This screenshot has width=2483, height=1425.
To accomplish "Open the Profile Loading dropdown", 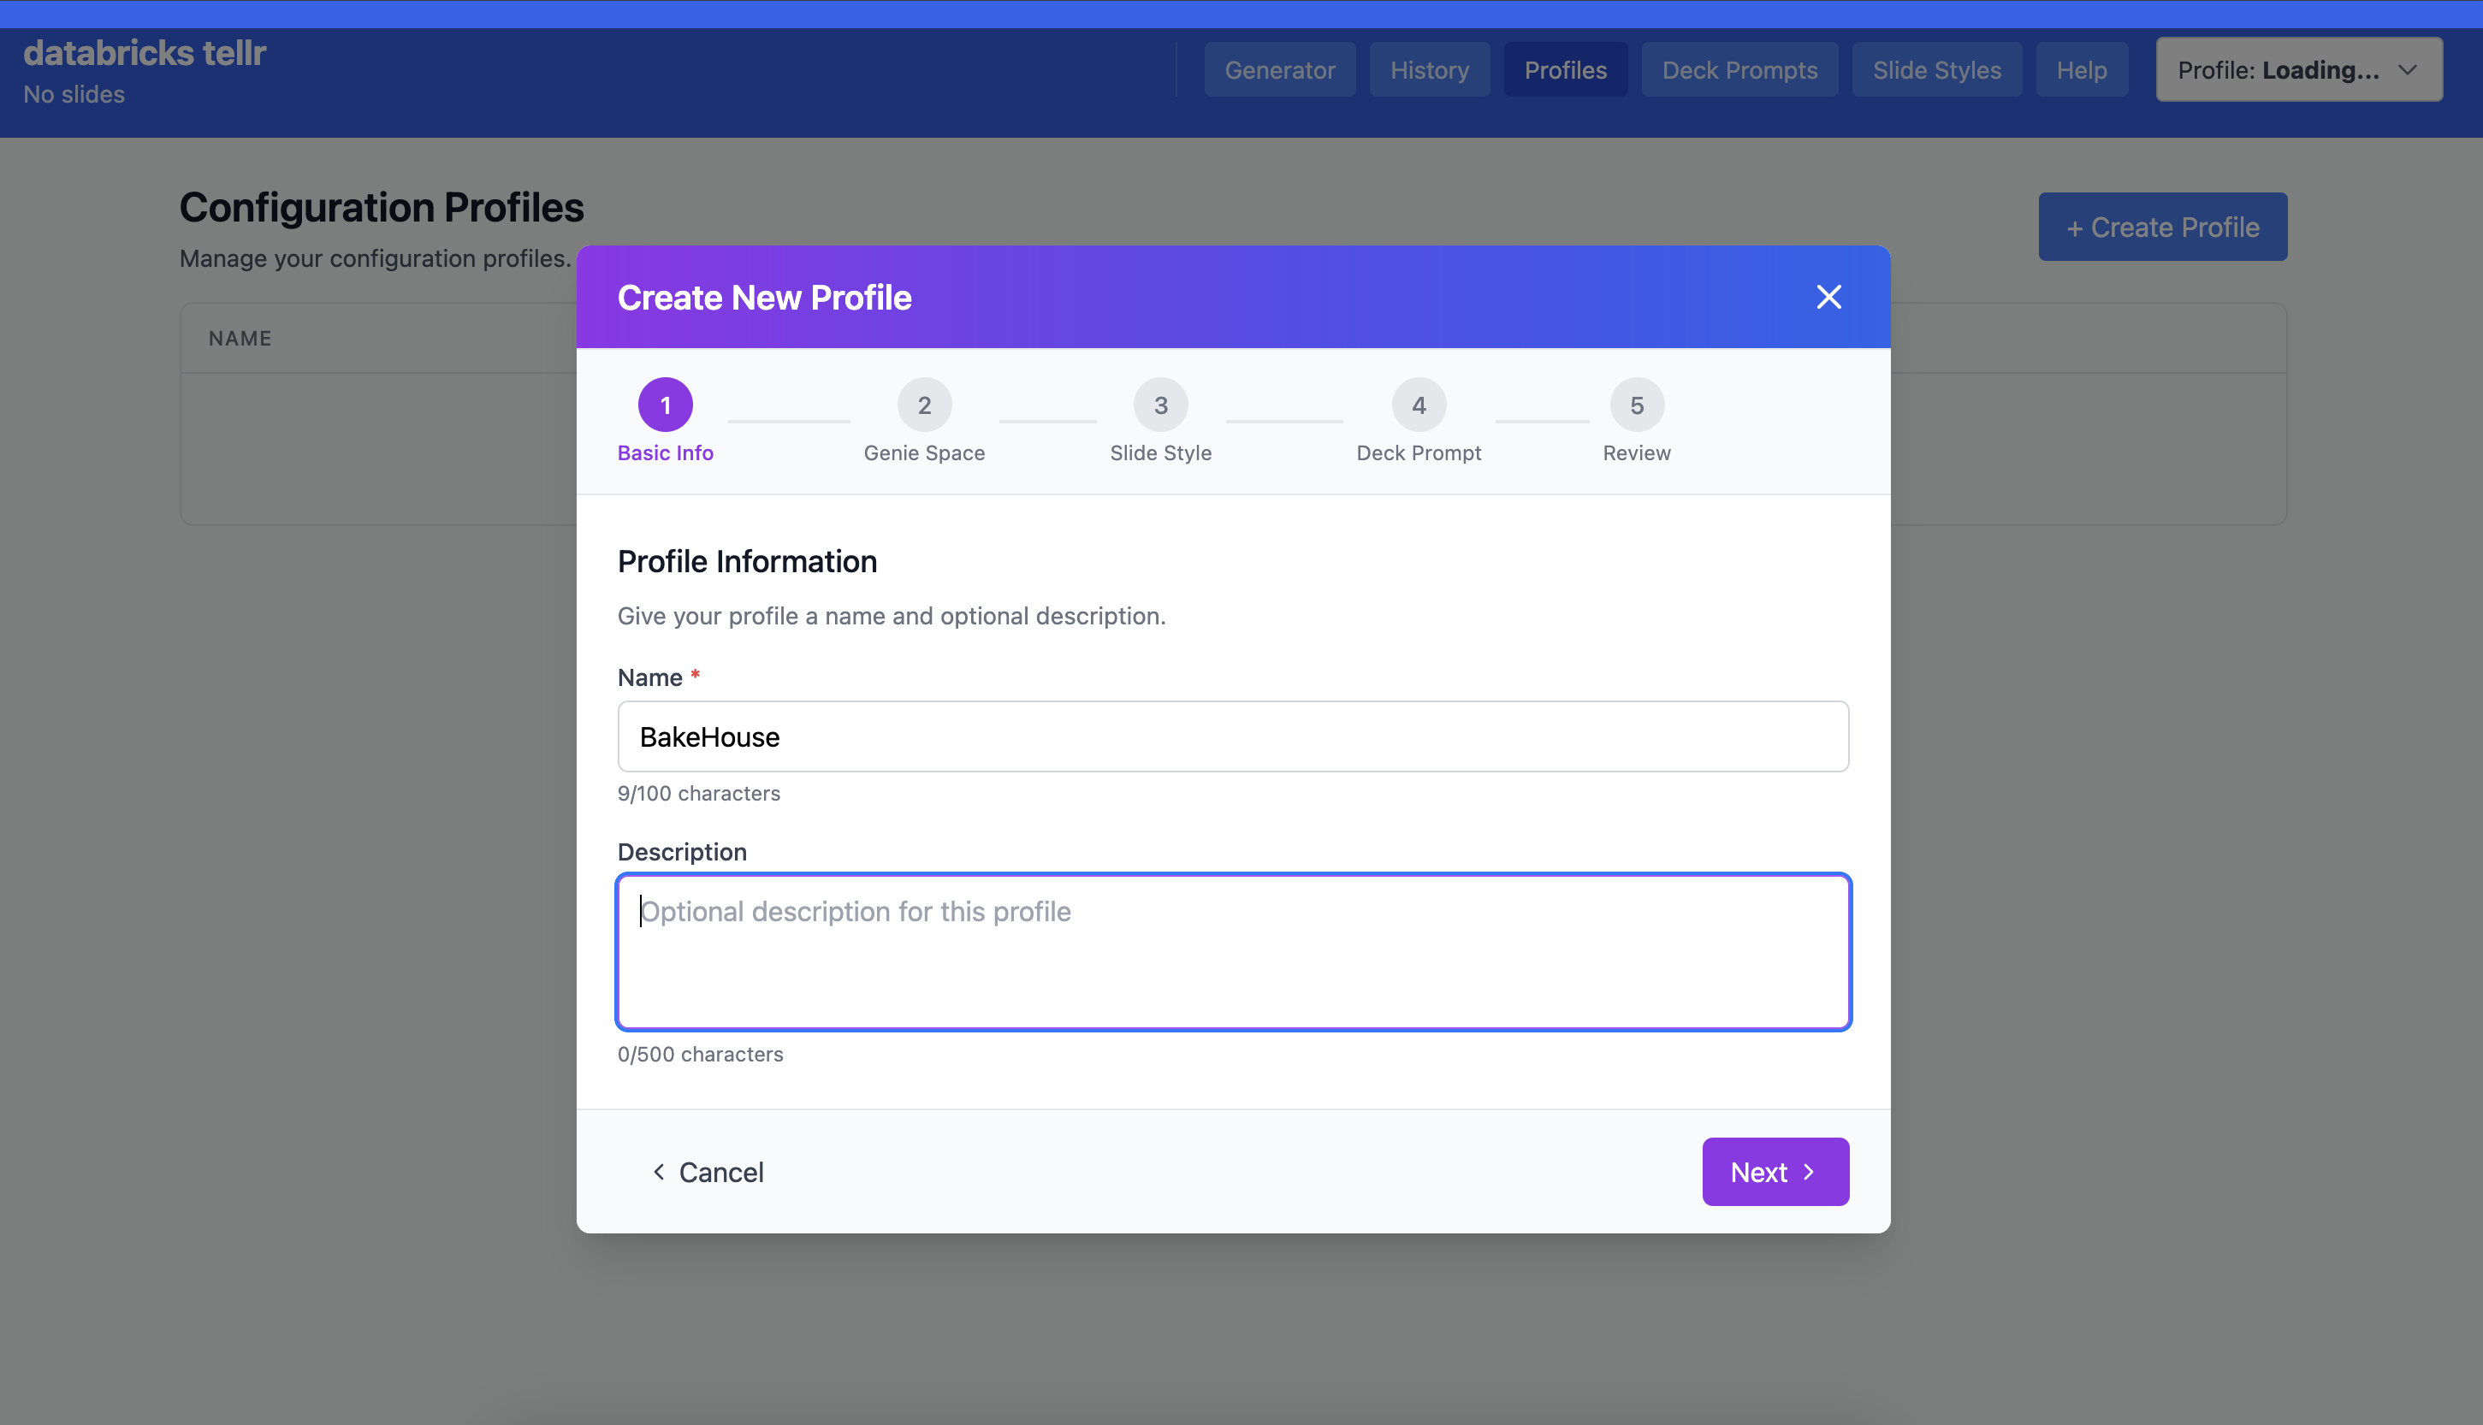I will click(2280, 70).
